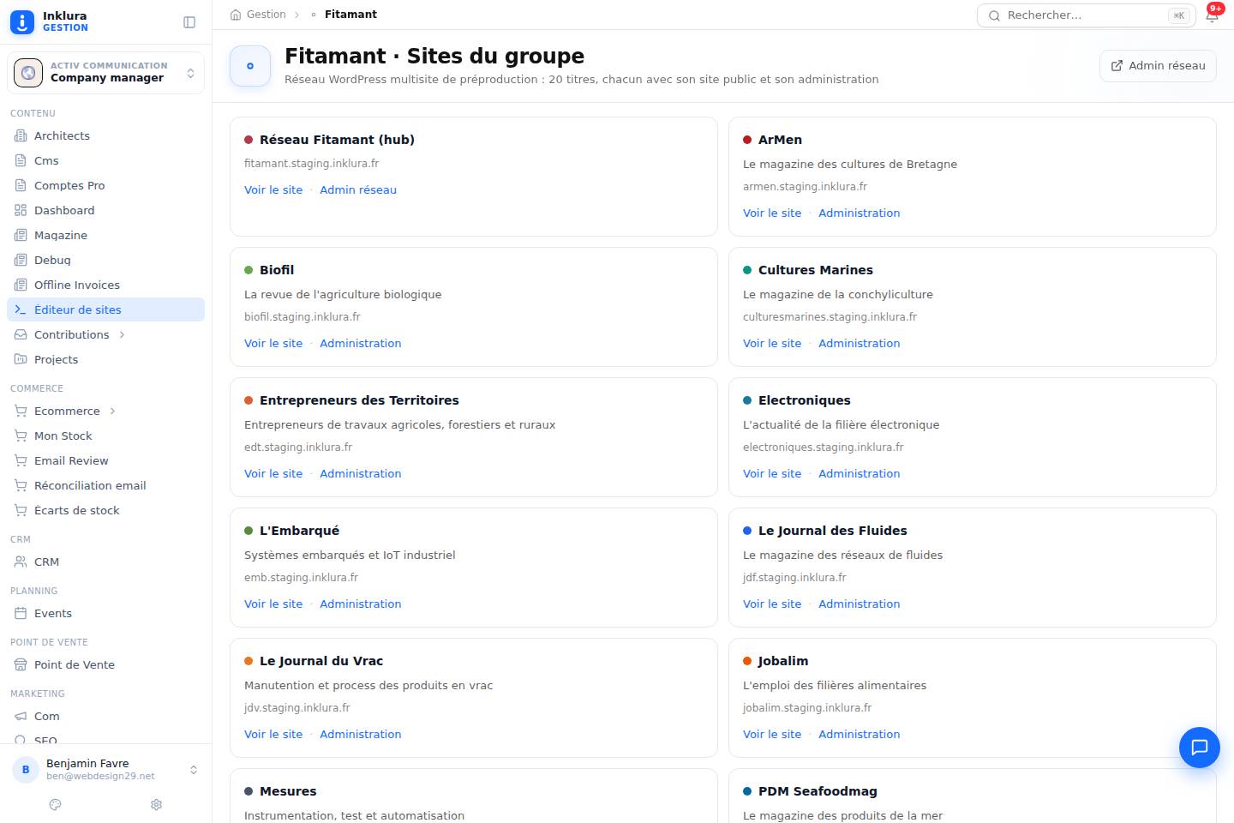This screenshot has height=823, width=1234.
Task: Click the home icon in the breadcrumb
Action: (x=236, y=15)
